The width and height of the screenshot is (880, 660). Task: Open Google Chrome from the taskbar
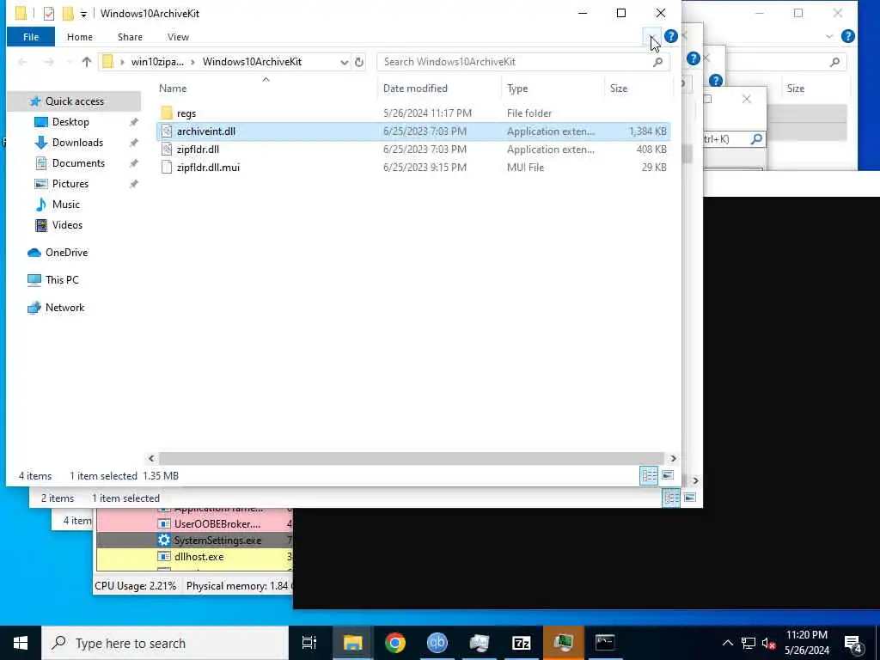[x=395, y=643]
